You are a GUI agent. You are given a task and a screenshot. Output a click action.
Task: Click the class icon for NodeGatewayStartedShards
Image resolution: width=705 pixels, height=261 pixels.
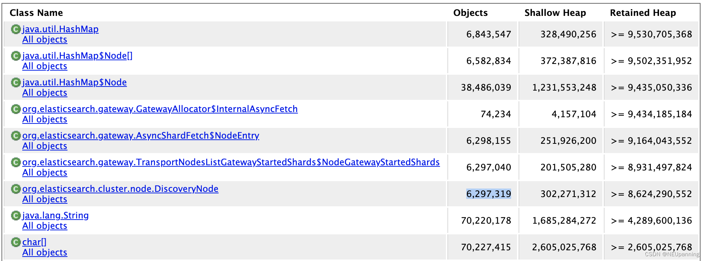point(15,162)
